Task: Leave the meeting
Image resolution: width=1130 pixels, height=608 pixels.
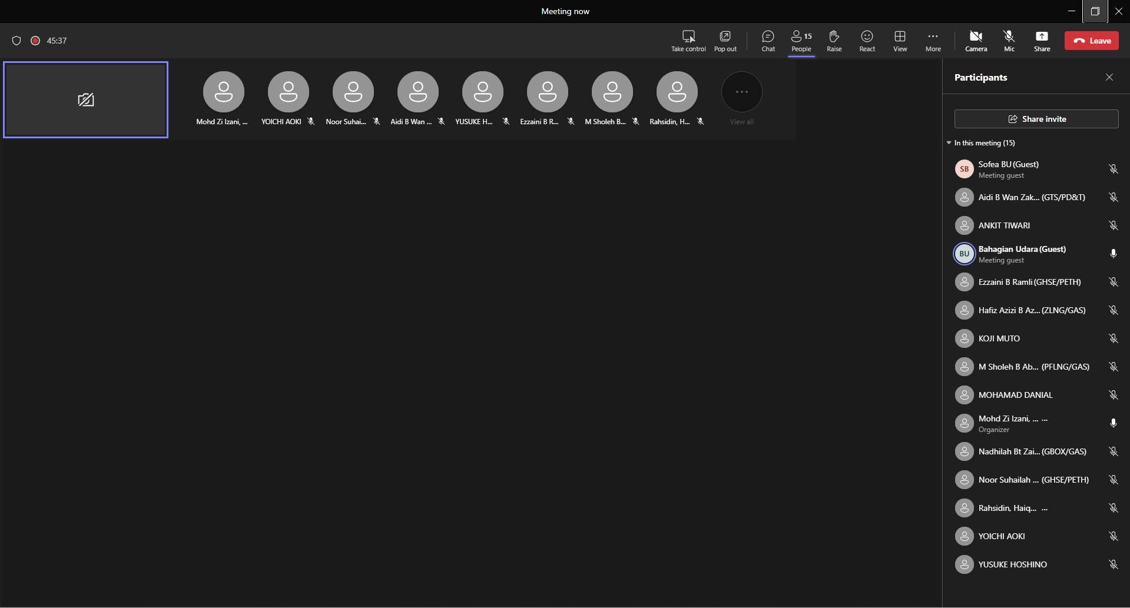Action: [1091, 41]
